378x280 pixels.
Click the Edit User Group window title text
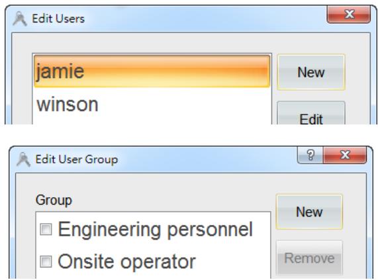[x=77, y=160]
